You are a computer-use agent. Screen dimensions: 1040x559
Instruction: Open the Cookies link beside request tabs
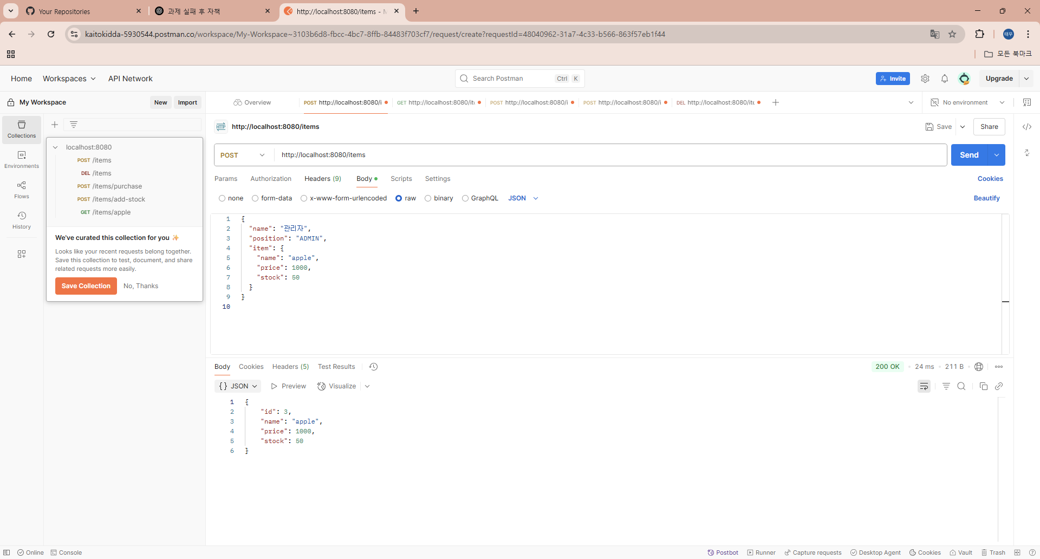tap(990, 179)
